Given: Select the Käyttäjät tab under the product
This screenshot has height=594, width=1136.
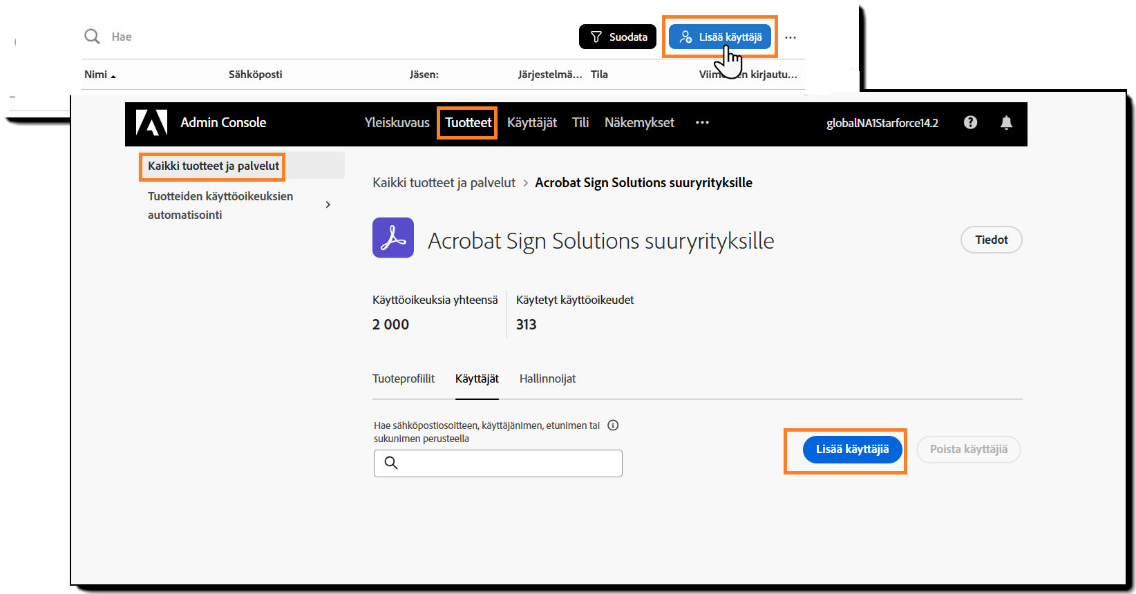Looking at the screenshot, I should 477,379.
